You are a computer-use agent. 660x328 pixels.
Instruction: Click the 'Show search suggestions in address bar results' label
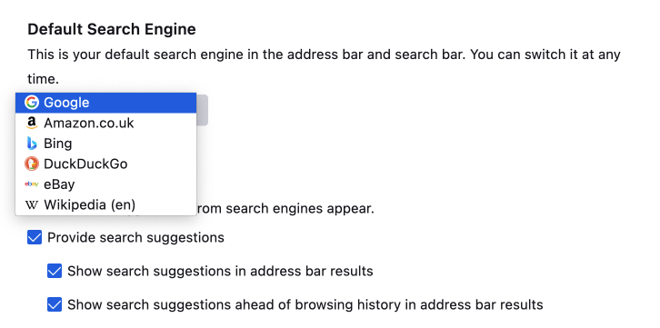click(x=220, y=271)
